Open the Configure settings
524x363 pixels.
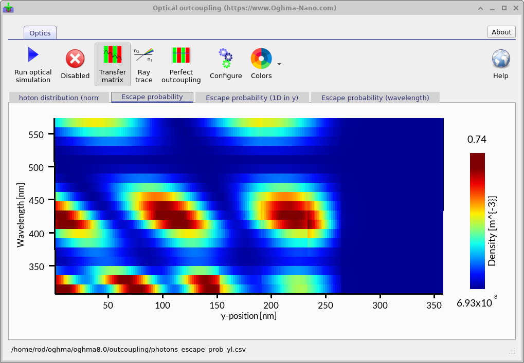(x=225, y=61)
